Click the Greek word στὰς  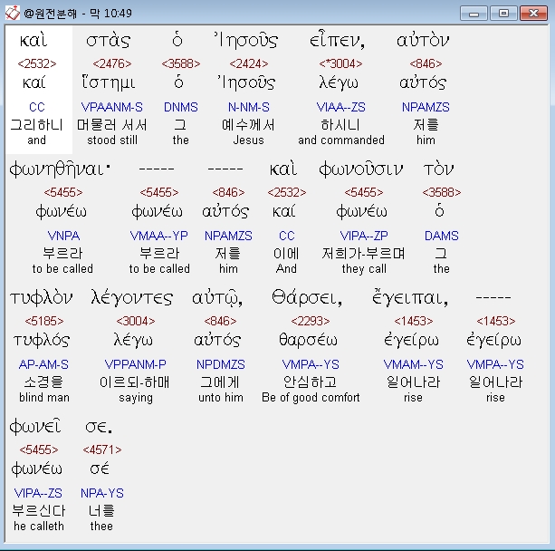tap(109, 41)
